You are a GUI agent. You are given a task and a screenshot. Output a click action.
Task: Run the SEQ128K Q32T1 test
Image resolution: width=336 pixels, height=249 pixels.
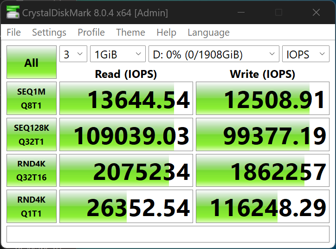[32, 134]
